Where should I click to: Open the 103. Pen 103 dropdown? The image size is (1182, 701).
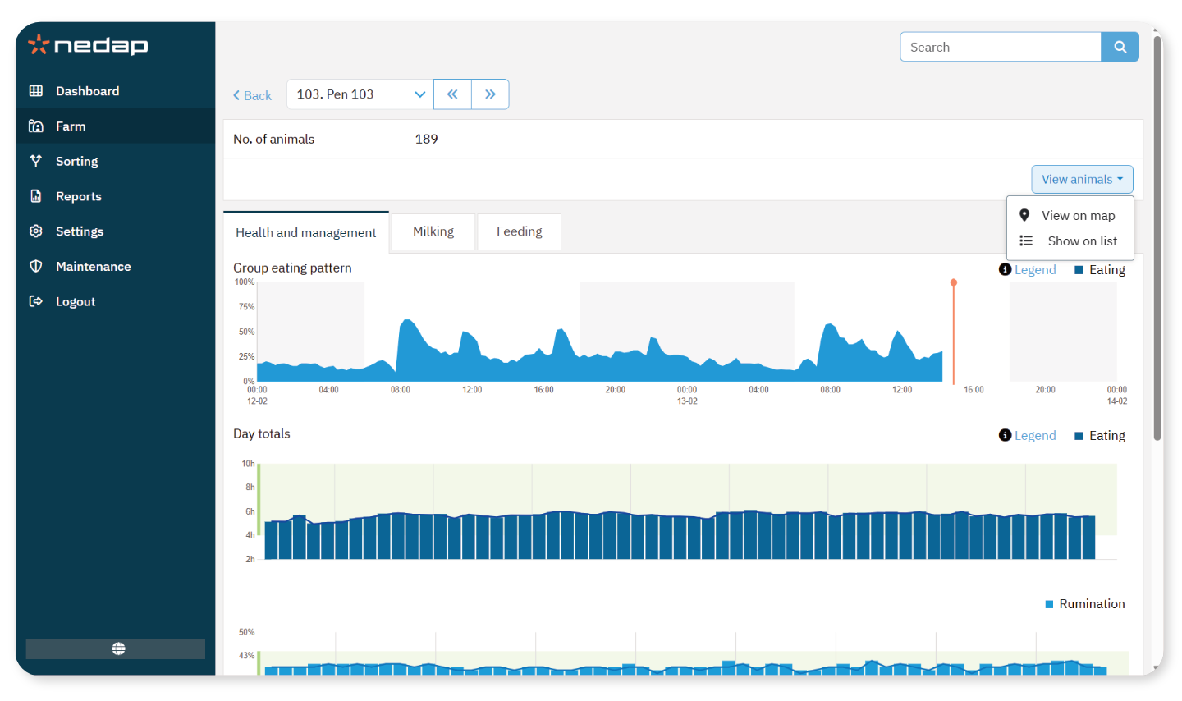tap(360, 94)
